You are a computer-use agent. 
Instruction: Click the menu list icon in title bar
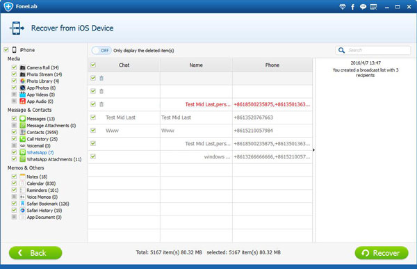tap(373, 7)
